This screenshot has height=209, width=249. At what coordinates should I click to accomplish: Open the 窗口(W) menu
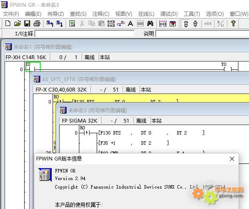point(239,14)
